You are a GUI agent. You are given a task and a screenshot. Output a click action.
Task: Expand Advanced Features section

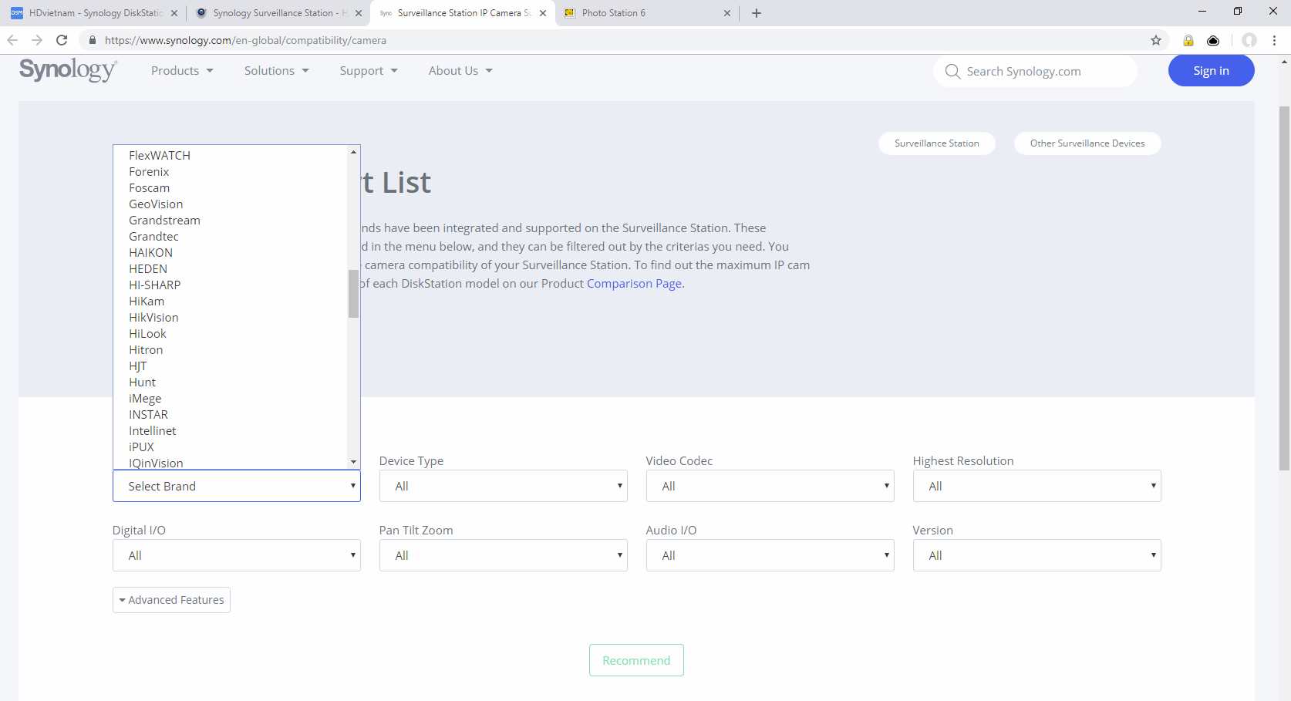pyautogui.click(x=171, y=600)
